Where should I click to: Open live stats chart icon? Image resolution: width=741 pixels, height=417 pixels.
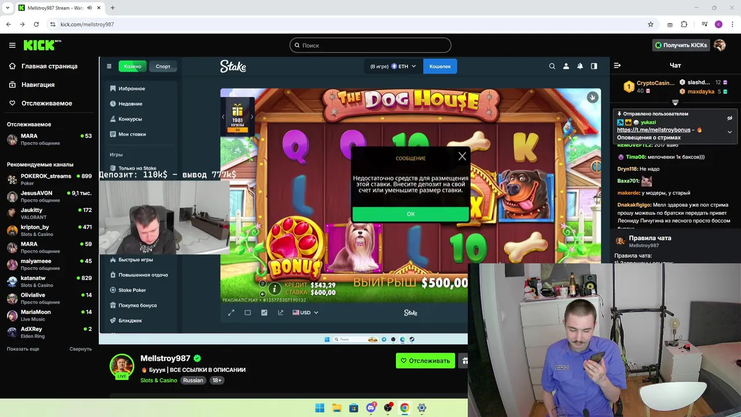click(264, 313)
